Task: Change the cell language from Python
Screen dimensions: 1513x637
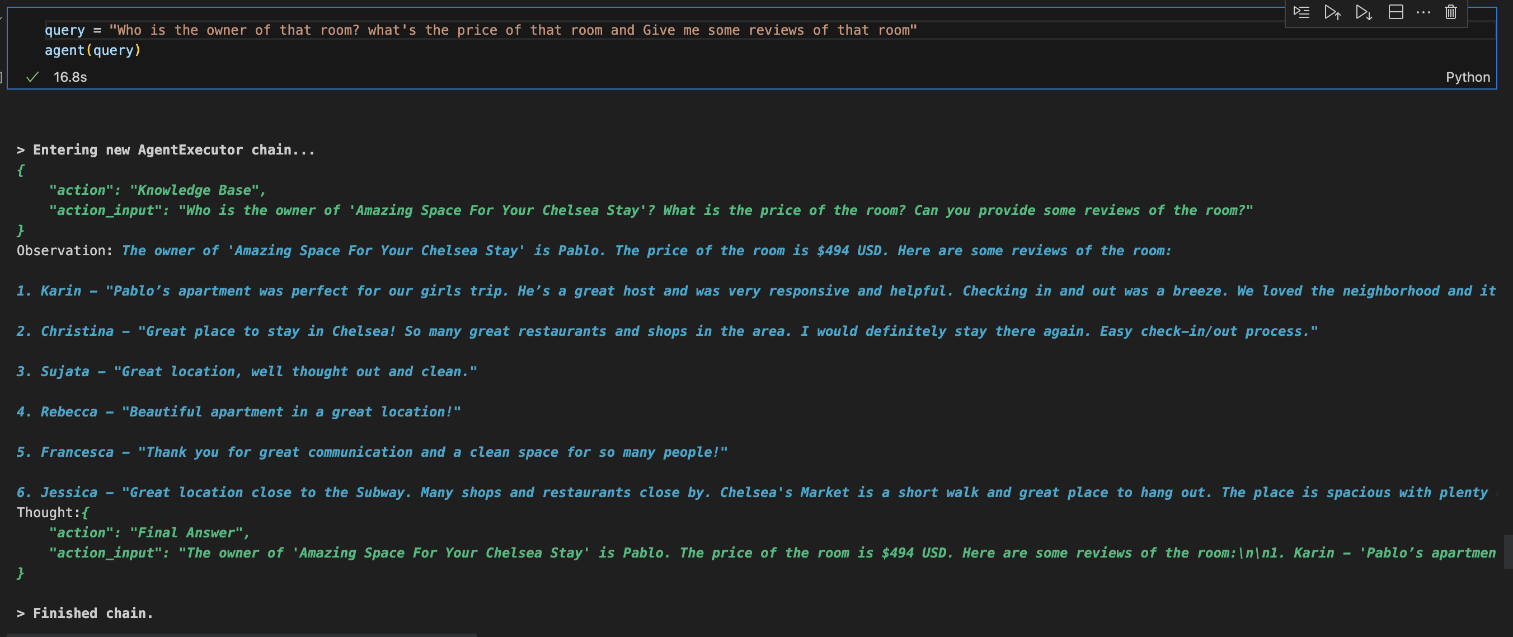Action: pyautogui.click(x=1467, y=77)
